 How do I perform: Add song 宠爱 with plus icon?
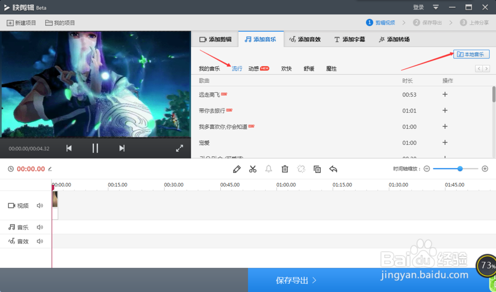click(445, 142)
